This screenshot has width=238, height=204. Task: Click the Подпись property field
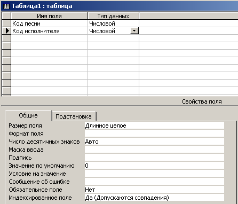tap(154, 158)
